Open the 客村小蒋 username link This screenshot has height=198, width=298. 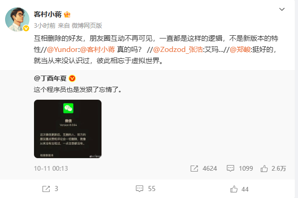coord(47,14)
